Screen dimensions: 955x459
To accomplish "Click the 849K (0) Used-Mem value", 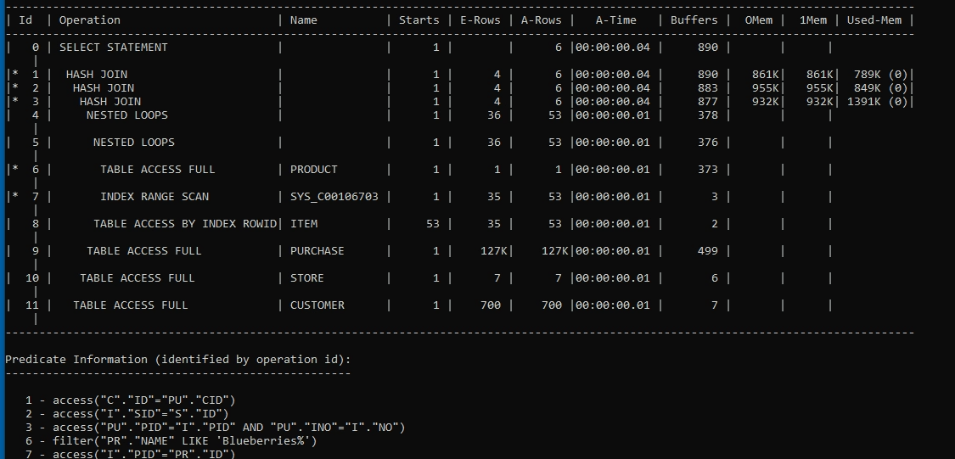I will 880,87.
